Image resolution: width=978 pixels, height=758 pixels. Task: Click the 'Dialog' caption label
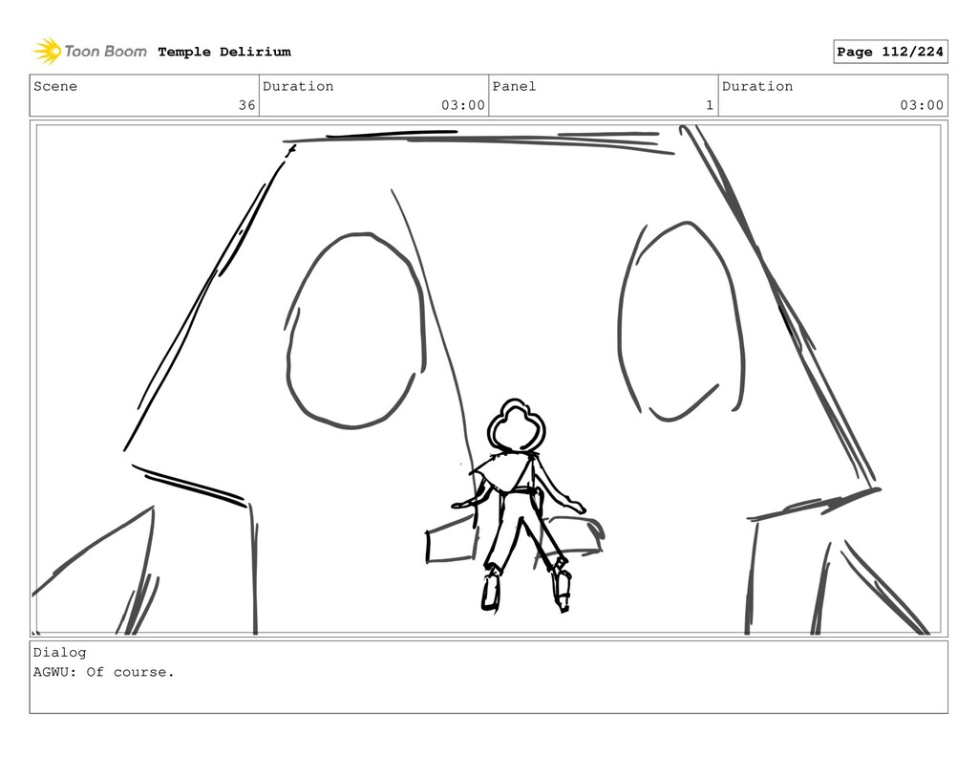[60, 653]
